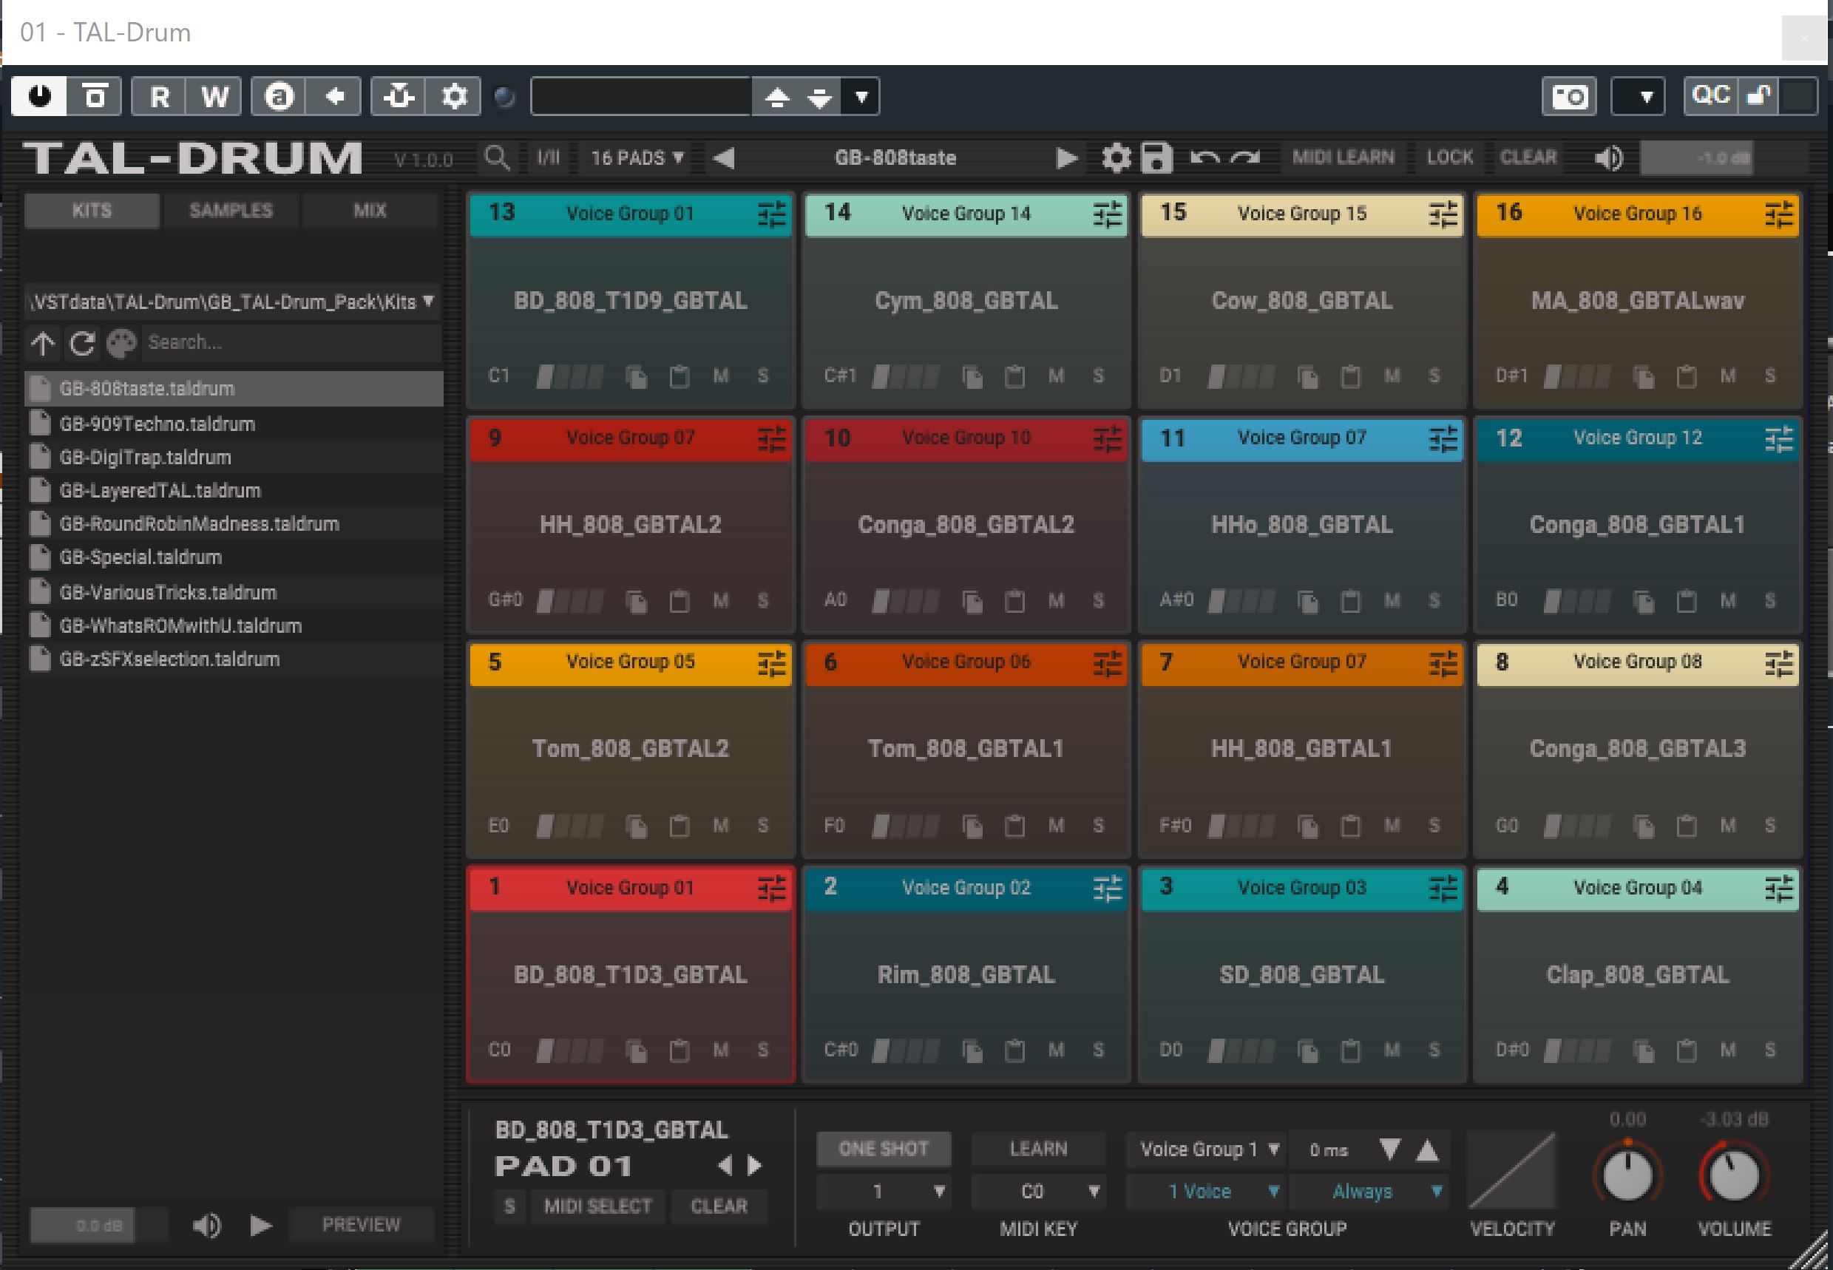Paste onto the Cym_808_GBTAL pad
The image size is (1833, 1270).
1014,376
